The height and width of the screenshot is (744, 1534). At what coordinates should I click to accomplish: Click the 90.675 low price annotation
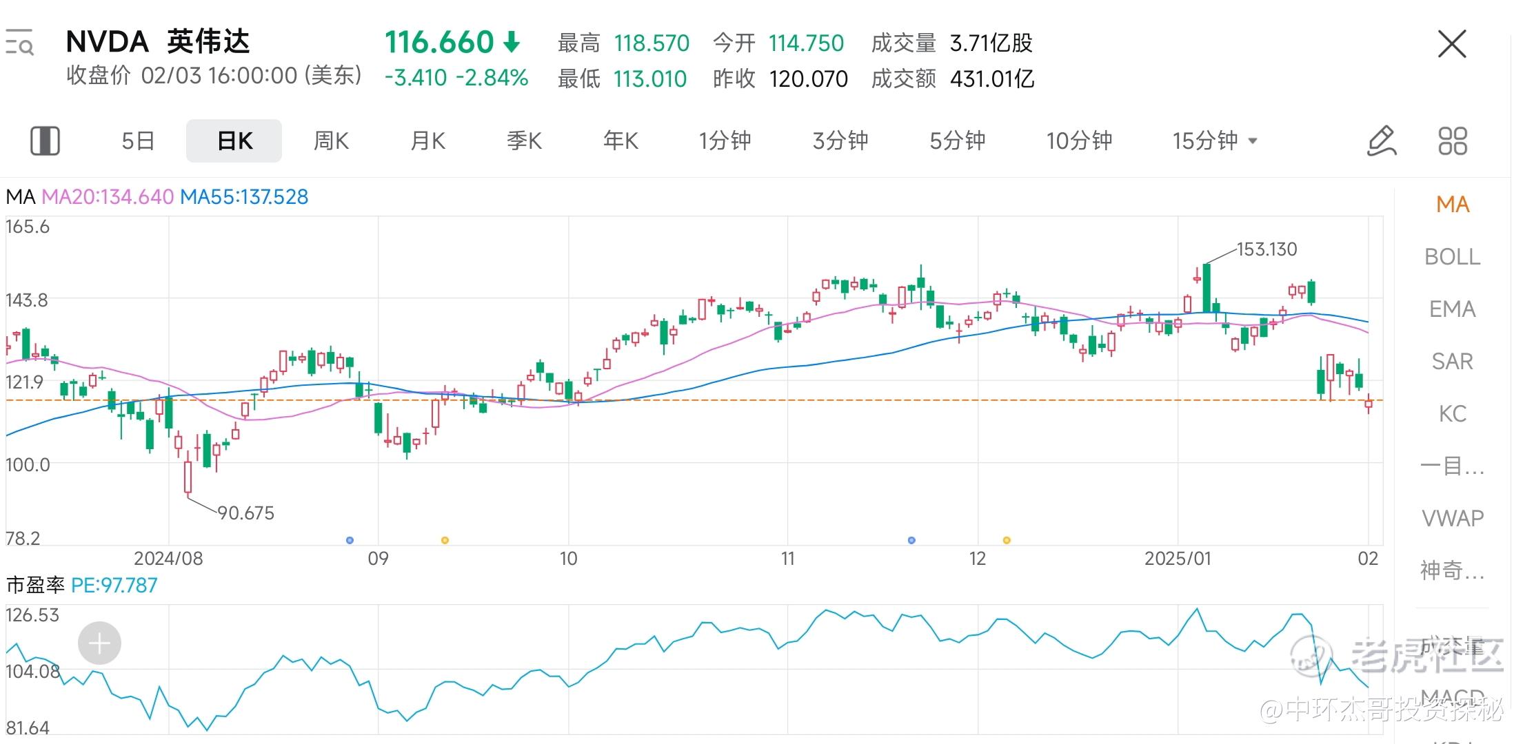pos(245,513)
